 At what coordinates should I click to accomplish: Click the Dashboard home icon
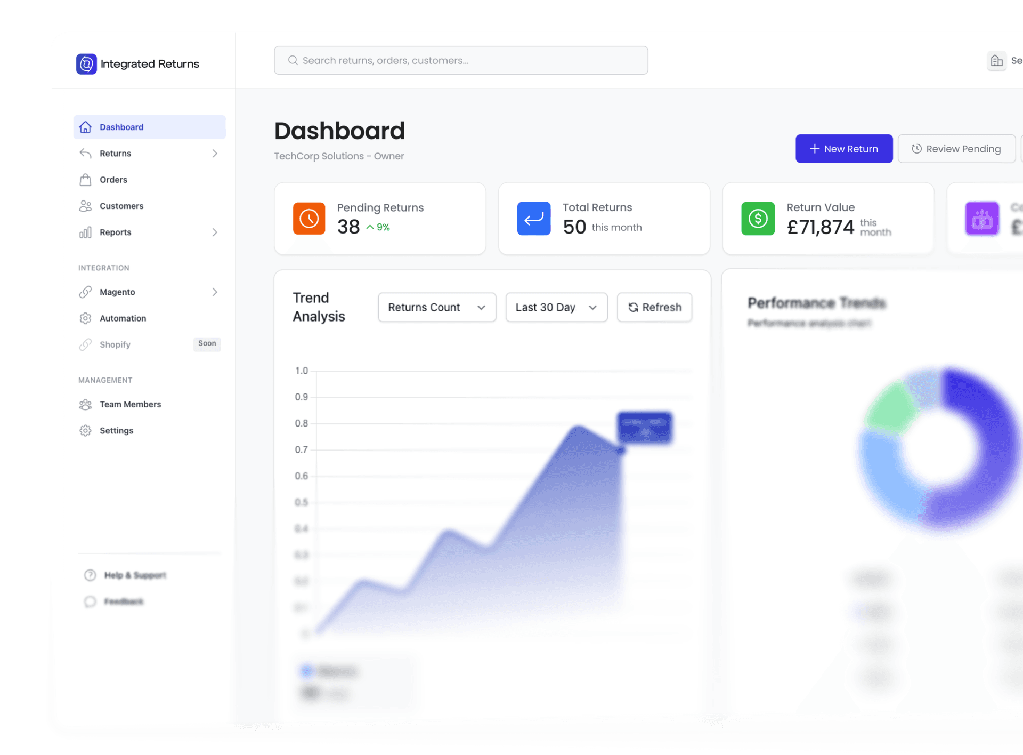coord(85,127)
